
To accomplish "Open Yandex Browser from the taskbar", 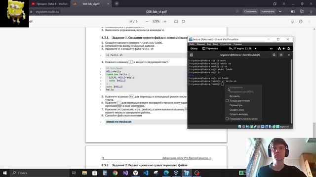I will (136, 173).
